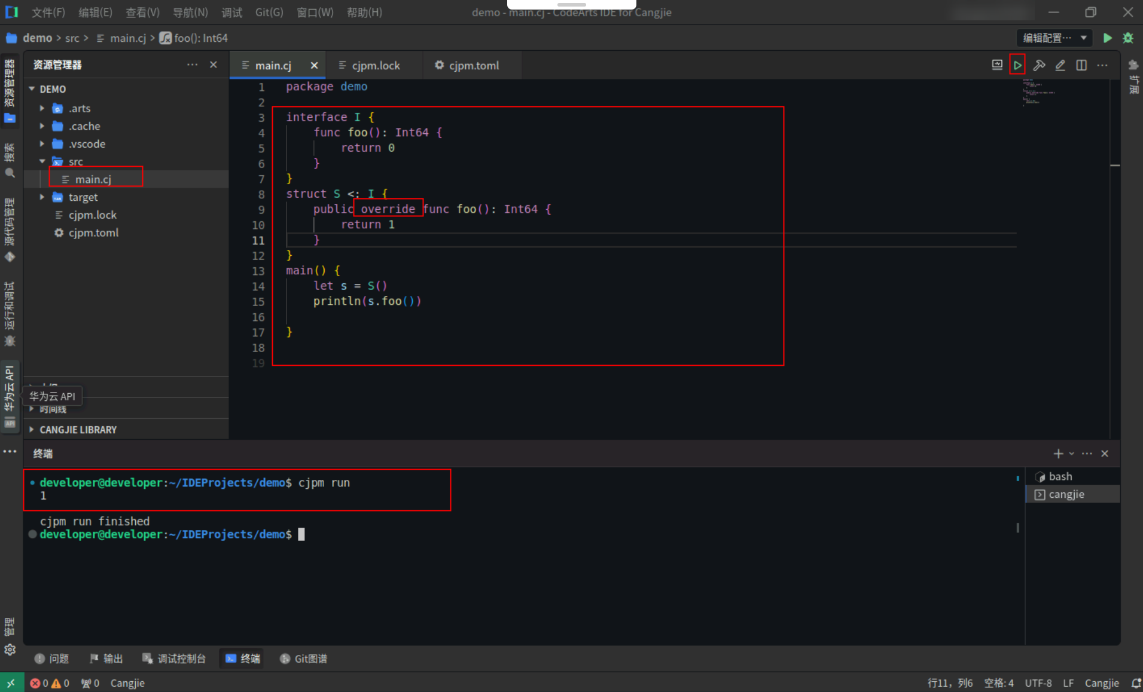Viewport: 1143px width, 692px height.
Task: Click the errors and warnings status indicator
Action: pyautogui.click(x=50, y=683)
